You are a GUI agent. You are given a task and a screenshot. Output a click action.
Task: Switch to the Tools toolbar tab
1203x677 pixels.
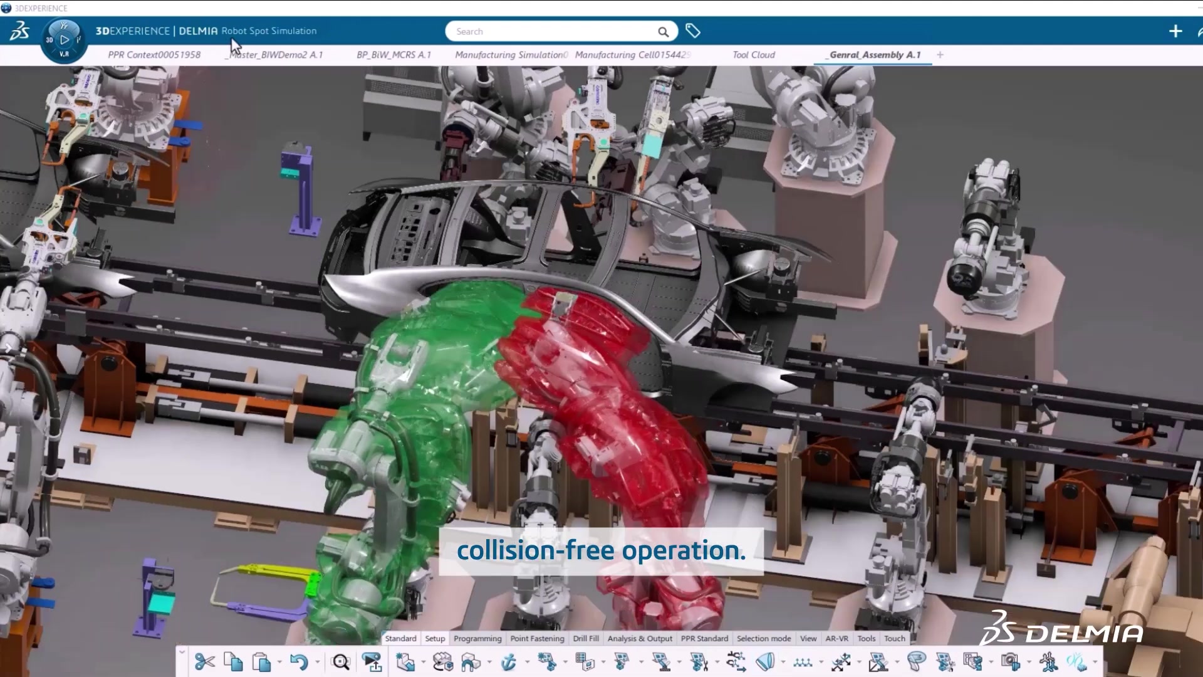(x=867, y=638)
